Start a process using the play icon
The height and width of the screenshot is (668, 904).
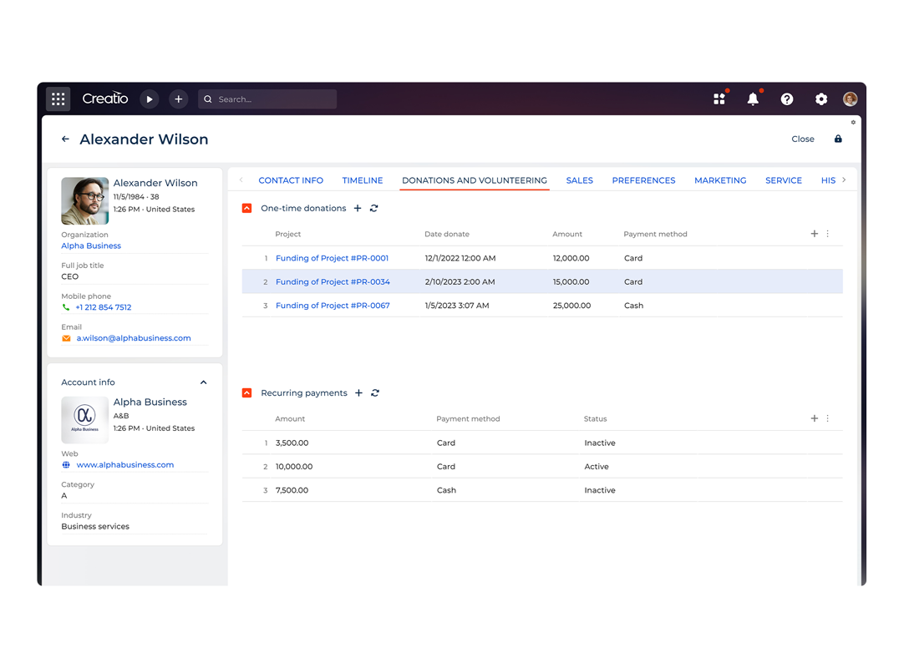(149, 99)
